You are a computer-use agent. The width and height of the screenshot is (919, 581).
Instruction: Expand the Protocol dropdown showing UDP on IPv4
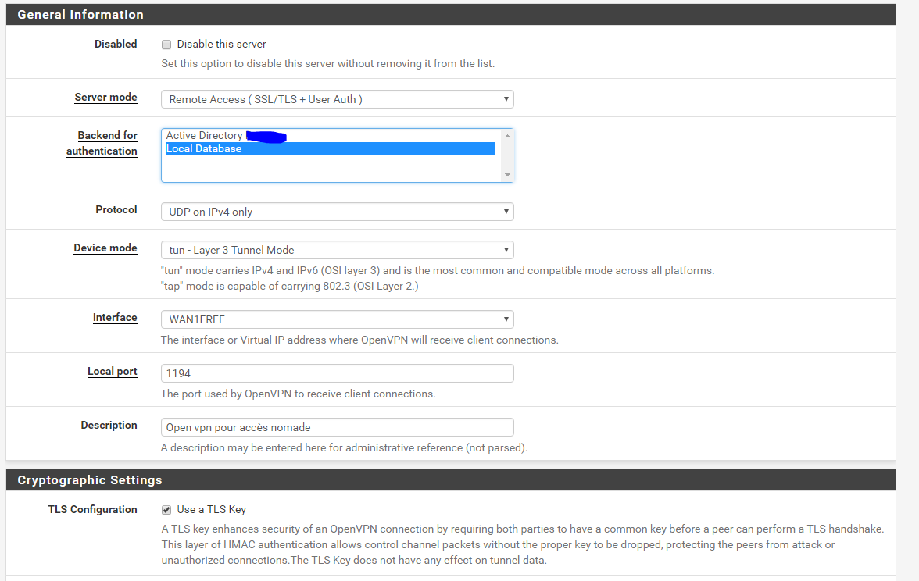coord(337,212)
